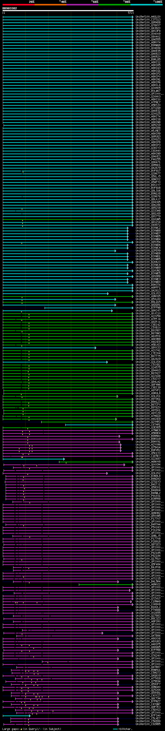The width and height of the screenshot is (165, 731).
Task: Select the UniRef100_B0LW67 label
Action: 148,91
